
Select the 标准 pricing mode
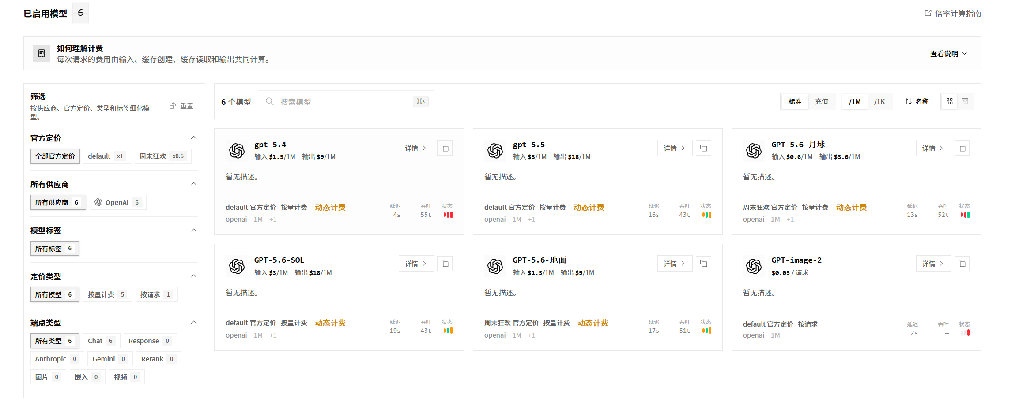click(x=795, y=101)
